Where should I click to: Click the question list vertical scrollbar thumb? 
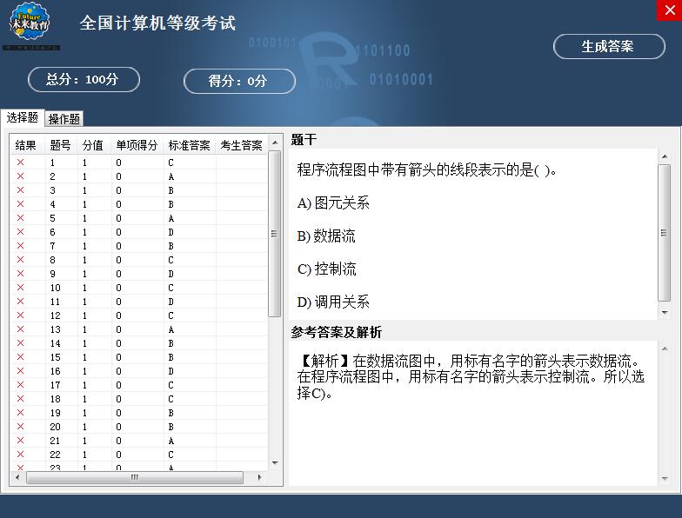click(x=275, y=234)
